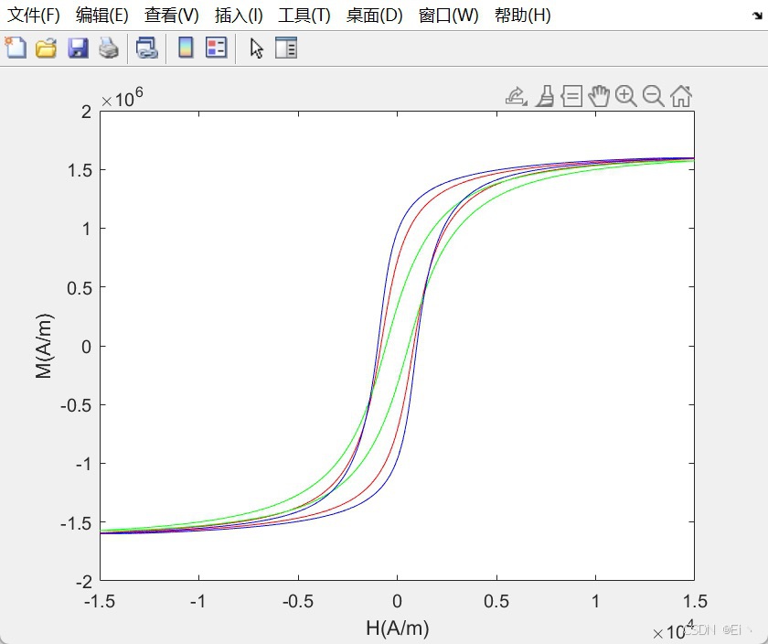The height and width of the screenshot is (644, 768).
Task: Click the M(A/m) y-axis label
Action: click(x=44, y=346)
